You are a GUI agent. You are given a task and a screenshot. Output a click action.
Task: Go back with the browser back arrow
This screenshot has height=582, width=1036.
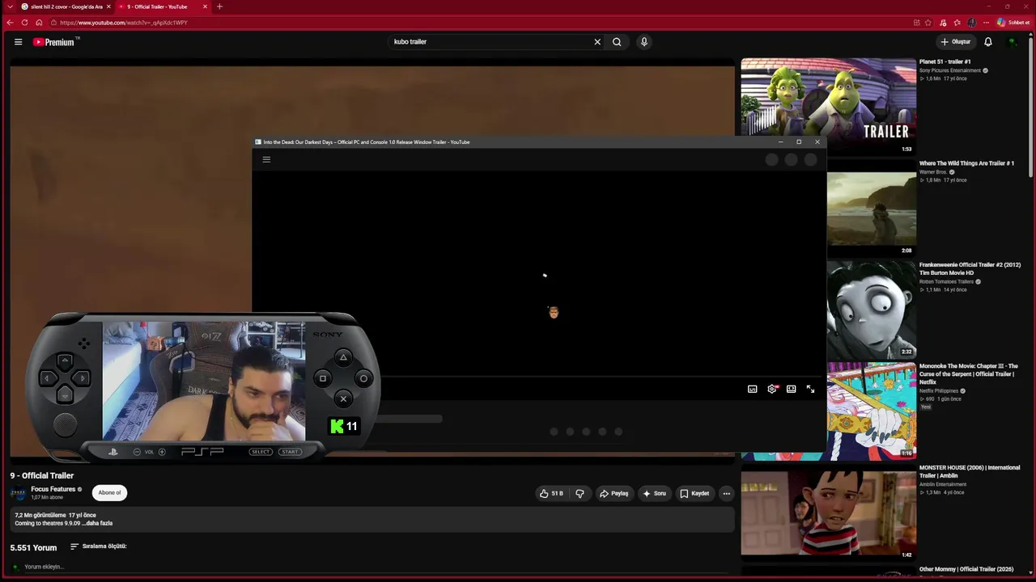point(11,23)
